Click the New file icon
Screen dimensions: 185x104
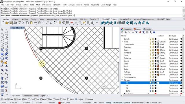3,23
